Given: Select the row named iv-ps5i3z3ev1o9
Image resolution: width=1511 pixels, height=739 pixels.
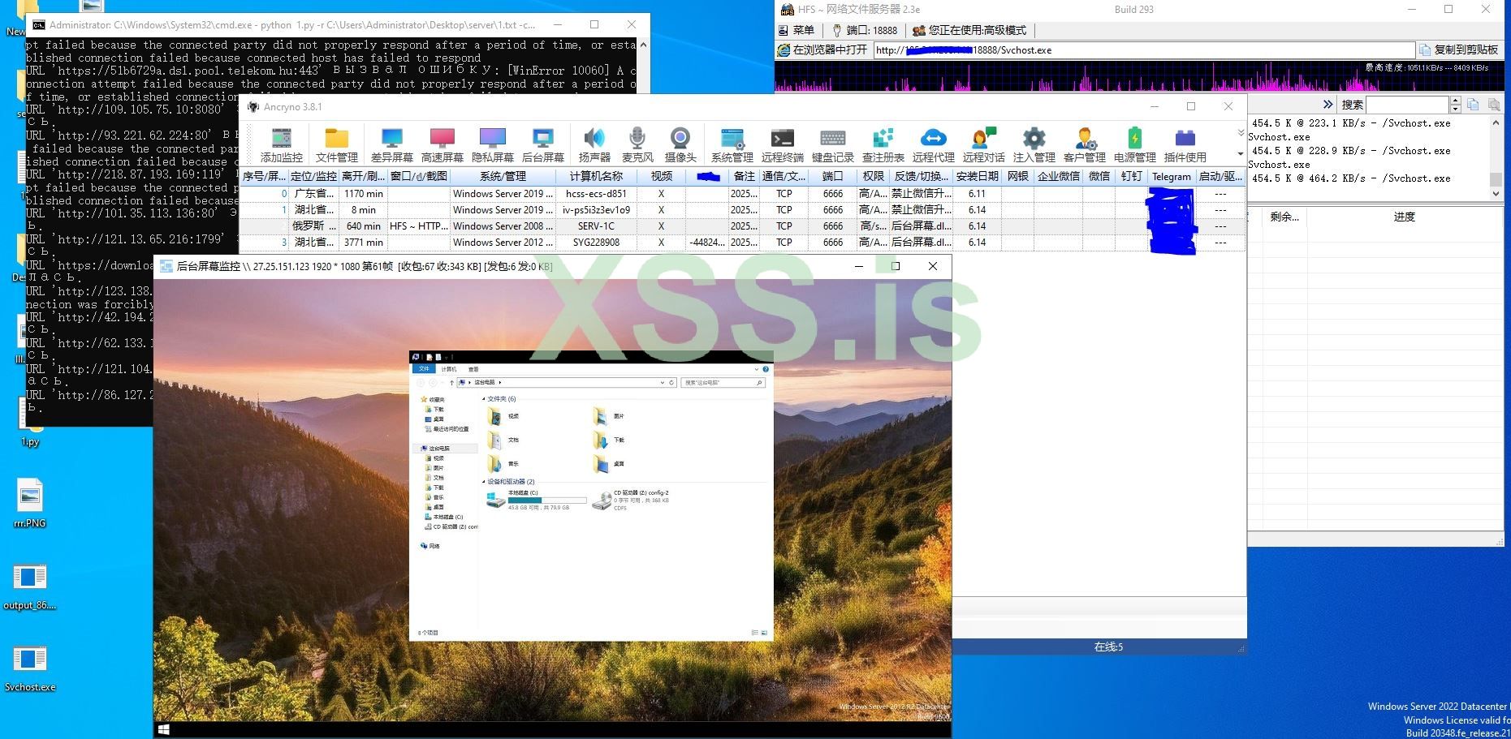Looking at the screenshot, I should tap(742, 210).
